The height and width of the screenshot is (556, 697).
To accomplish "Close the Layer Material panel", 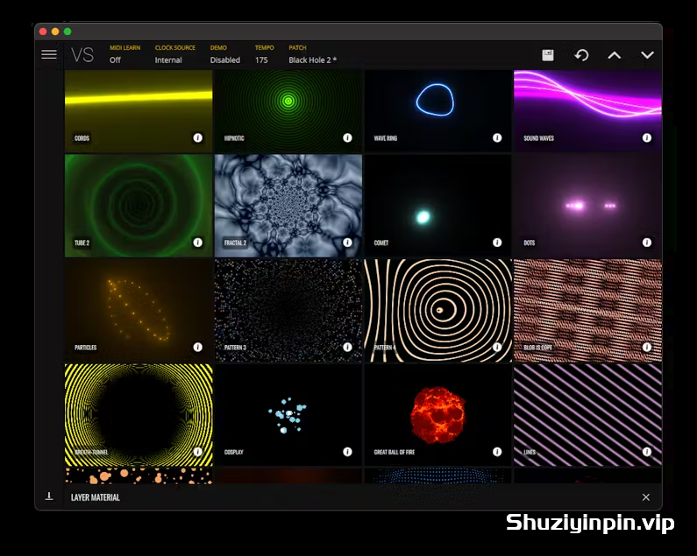I will pos(646,497).
